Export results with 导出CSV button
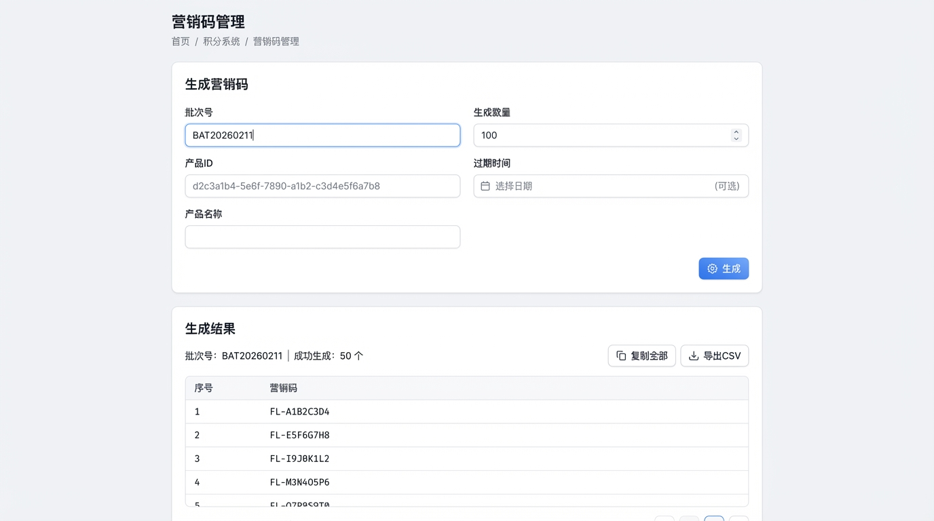This screenshot has width=934, height=521. click(x=714, y=355)
